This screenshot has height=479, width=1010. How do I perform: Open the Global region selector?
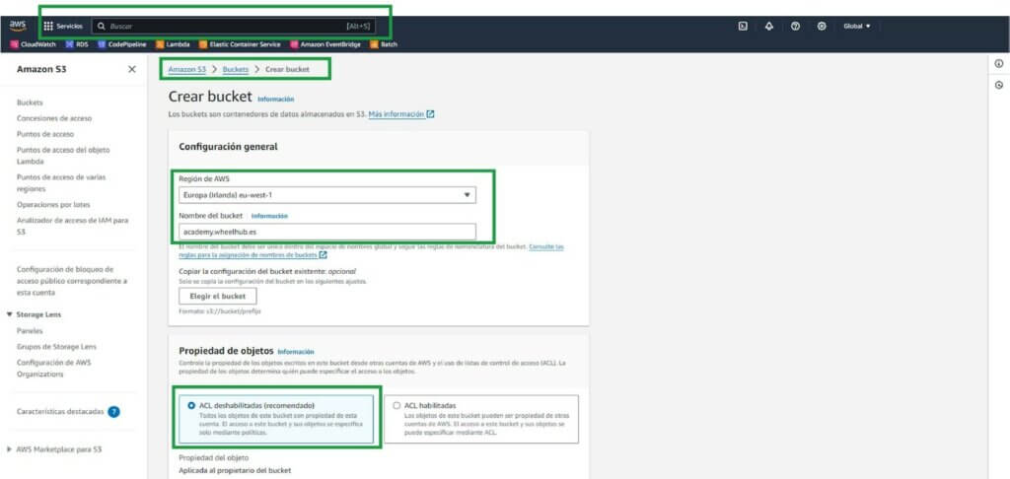tap(857, 26)
